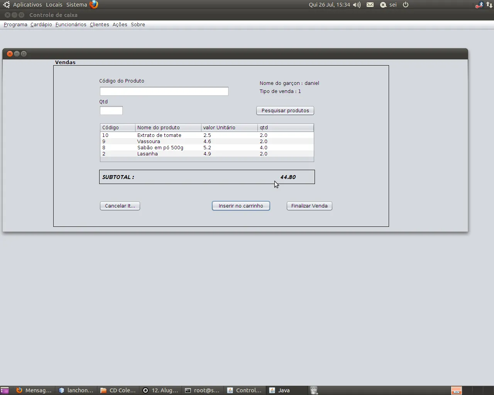Click the Ubuntu logo in top panel
The image size is (494, 395).
(x=6, y=5)
